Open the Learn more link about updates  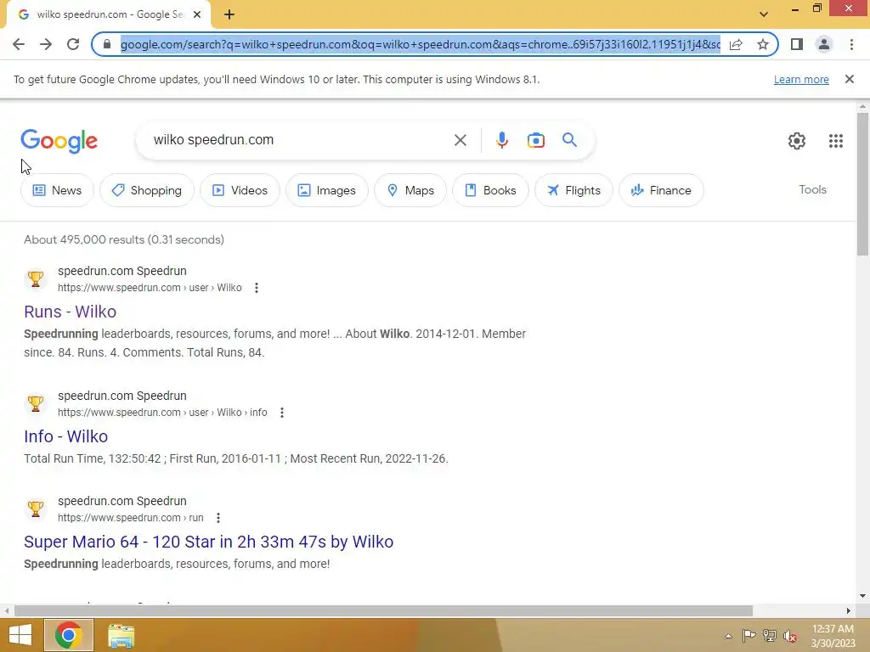tap(801, 79)
